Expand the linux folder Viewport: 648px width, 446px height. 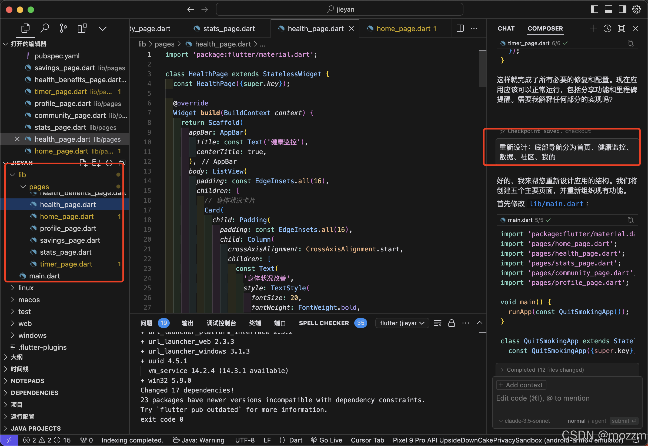(x=26, y=288)
